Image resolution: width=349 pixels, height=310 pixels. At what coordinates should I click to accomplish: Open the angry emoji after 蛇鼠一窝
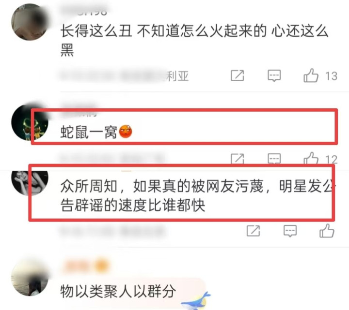click(x=126, y=132)
